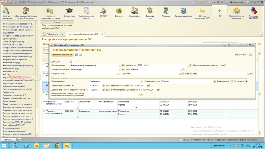Open calendar for Дата начала выбора в ЛК

pos(103,86)
